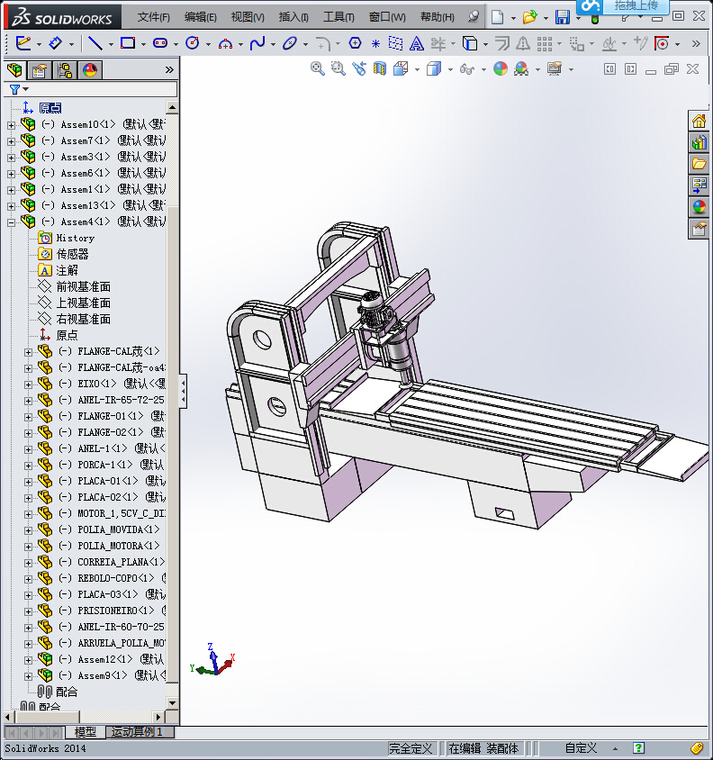Screen dimensions: 713x760
Task: Open FeatureManager design tree tab
Action: 14,70
